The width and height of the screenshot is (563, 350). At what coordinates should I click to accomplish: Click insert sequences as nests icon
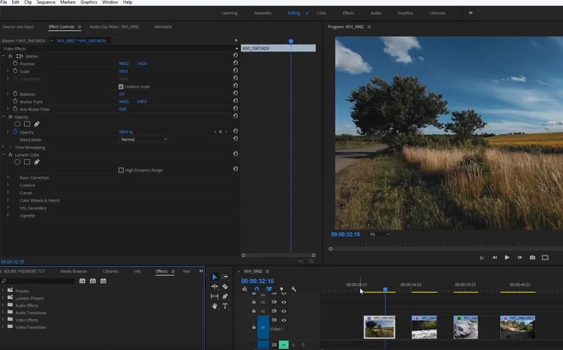244,289
